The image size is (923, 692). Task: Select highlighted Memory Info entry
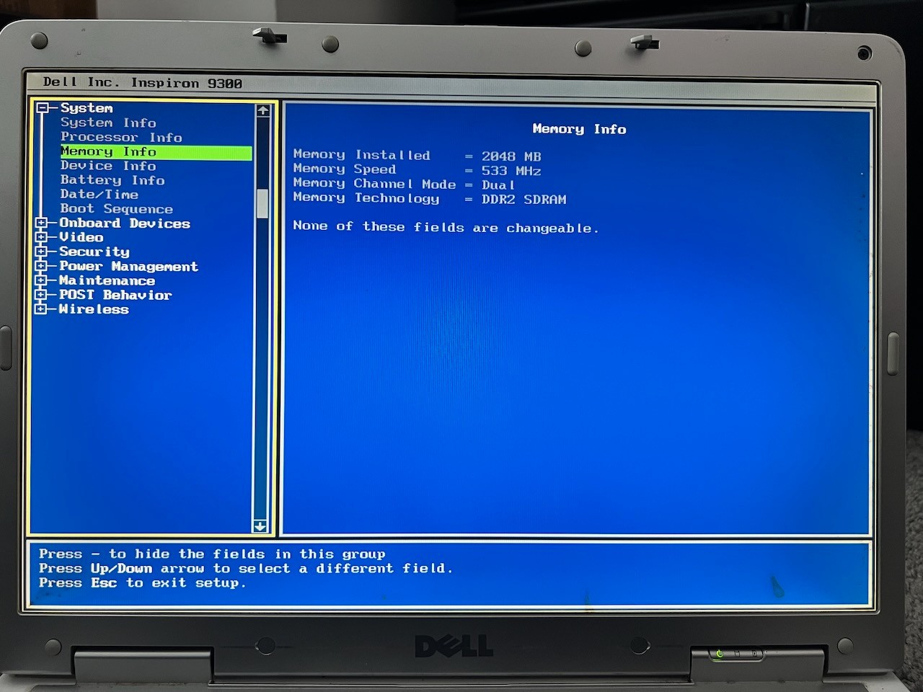[x=156, y=152]
